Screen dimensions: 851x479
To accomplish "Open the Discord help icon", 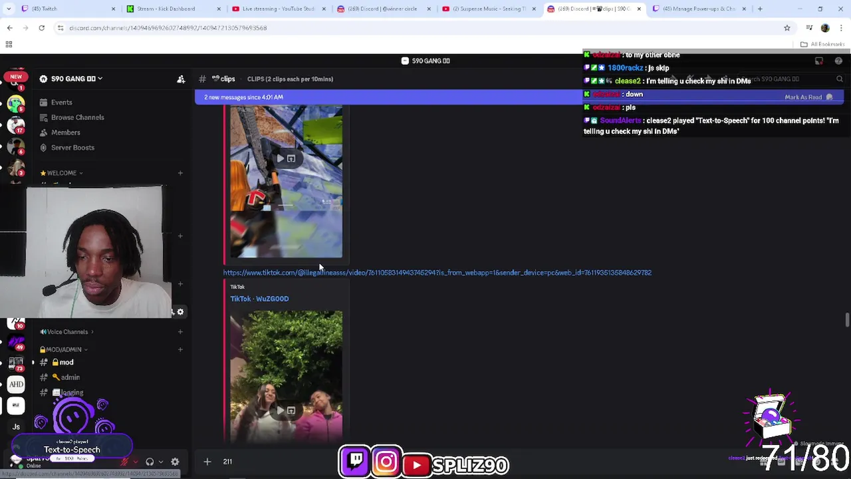I will (838, 61).
